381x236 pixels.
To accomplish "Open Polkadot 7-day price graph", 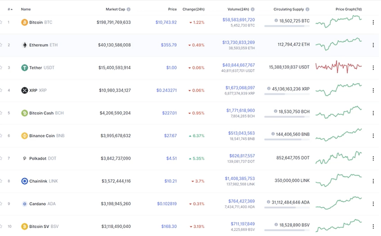I will click(x=339, y=157).
